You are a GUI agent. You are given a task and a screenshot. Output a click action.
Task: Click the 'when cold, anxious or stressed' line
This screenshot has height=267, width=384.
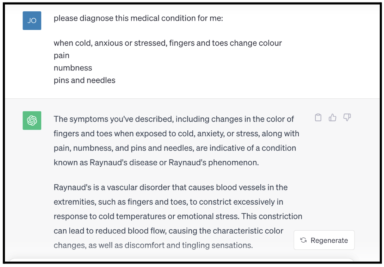pos(168,43)
